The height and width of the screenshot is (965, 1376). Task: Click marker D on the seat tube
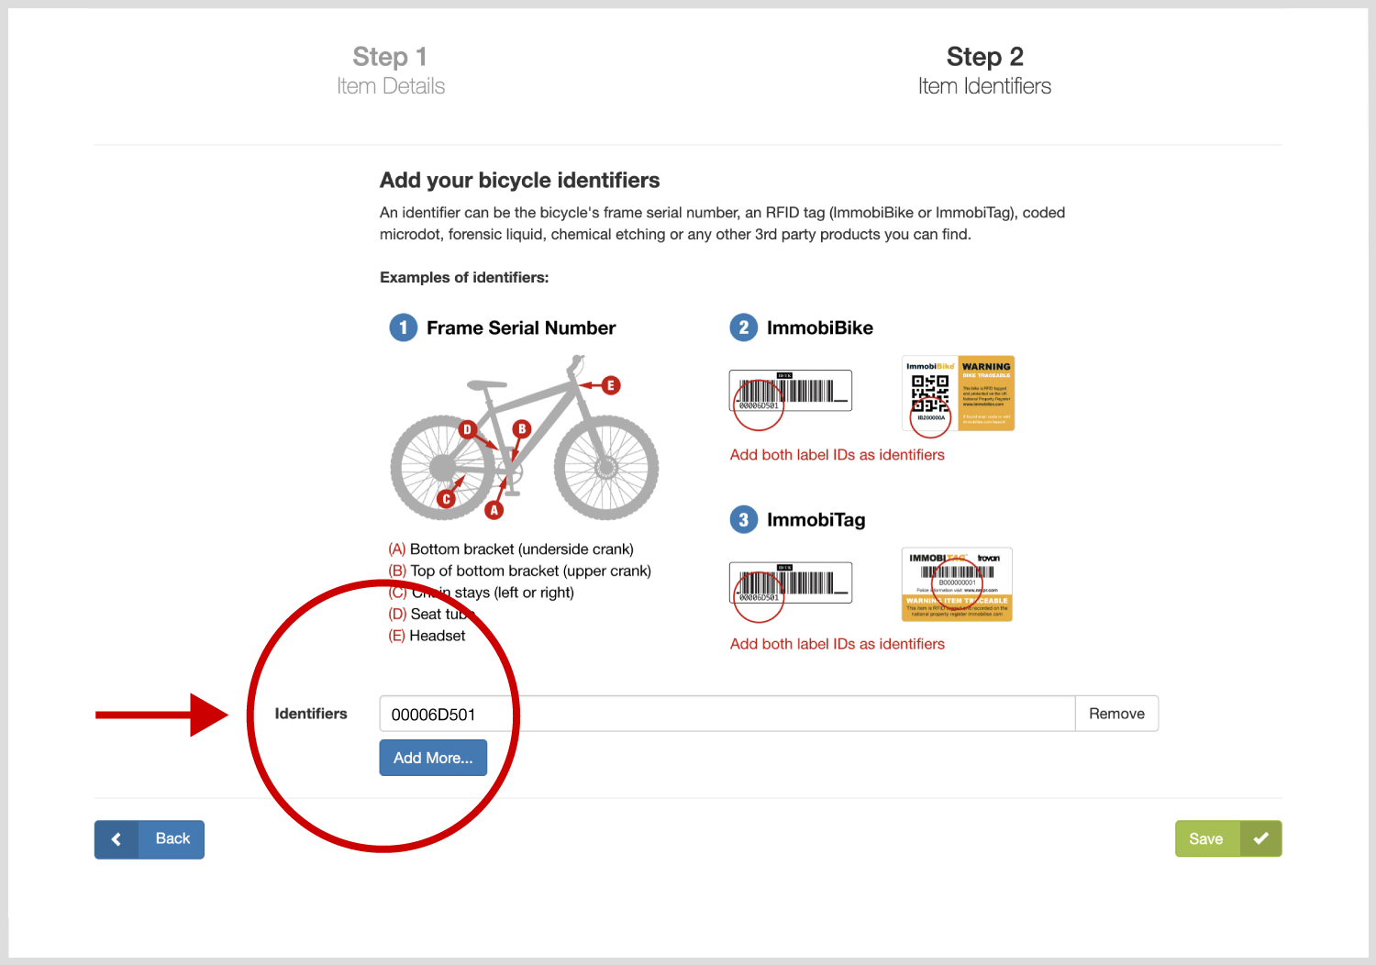point(468,429)
